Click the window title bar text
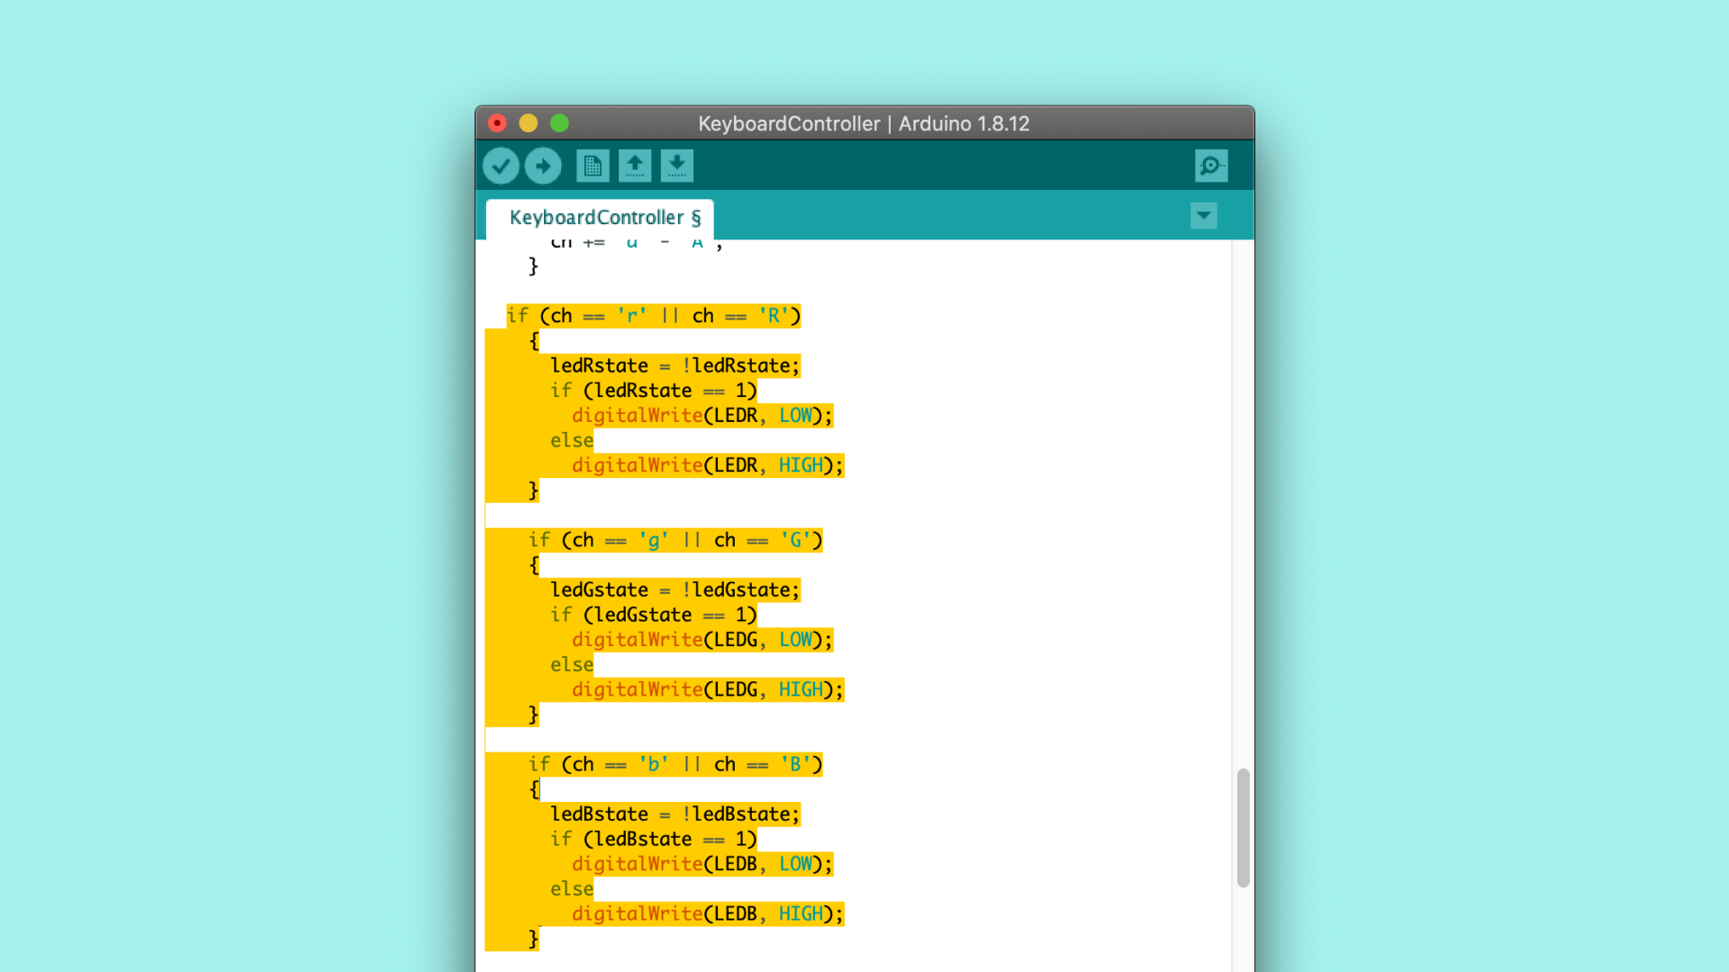 863,124
